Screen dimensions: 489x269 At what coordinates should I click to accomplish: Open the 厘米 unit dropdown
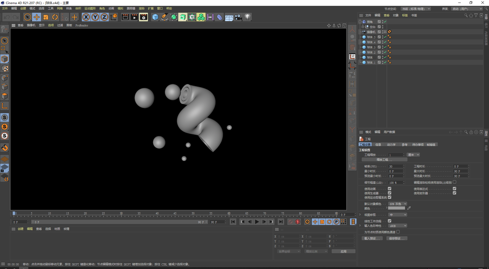413,155
